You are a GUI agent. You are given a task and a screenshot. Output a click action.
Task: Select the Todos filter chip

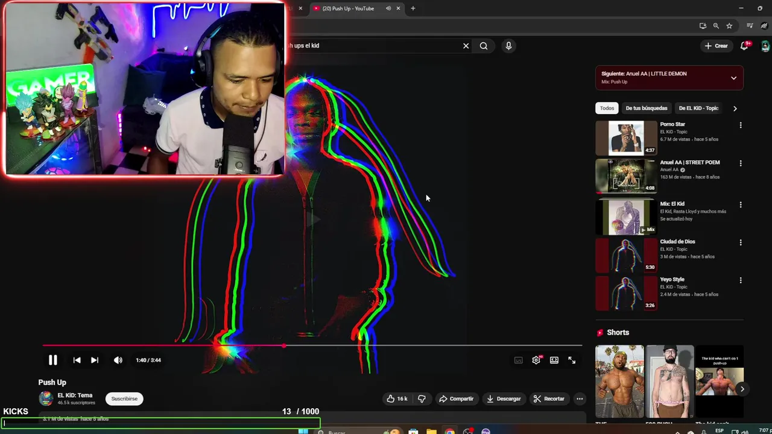tap(607, 108)
